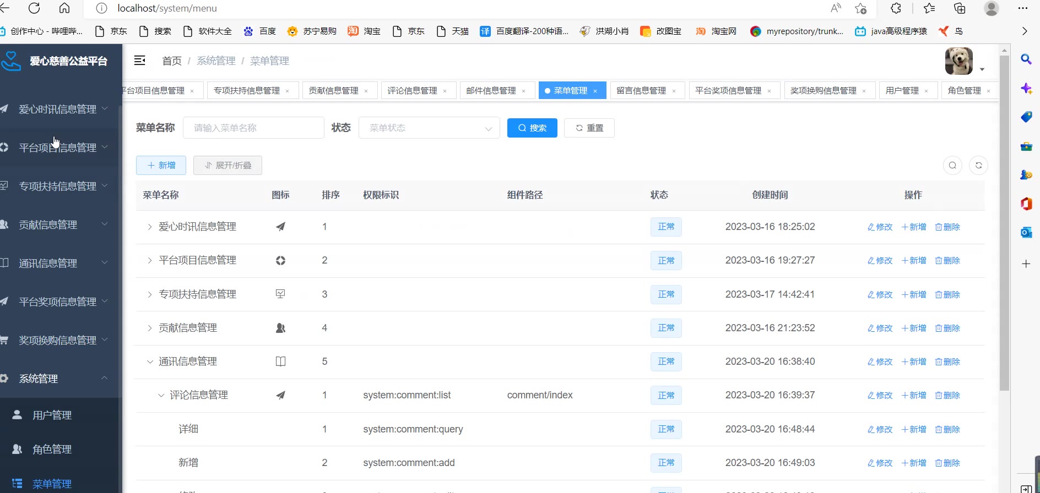Click the system:comment:list permission text
The height and width of the screenshot is (493, 1040).
407,395
